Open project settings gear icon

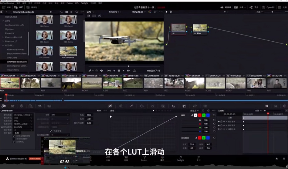tap(284, 159)
